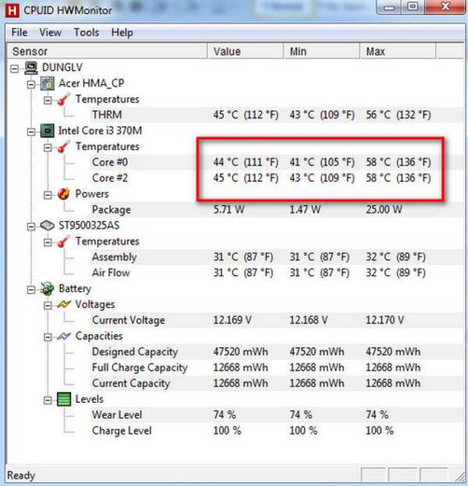Click the 47520 mWh Designed Capacity Value cell
Viewport: 468px width, 486px height.
pyautogui.click(x=240, y=352)
